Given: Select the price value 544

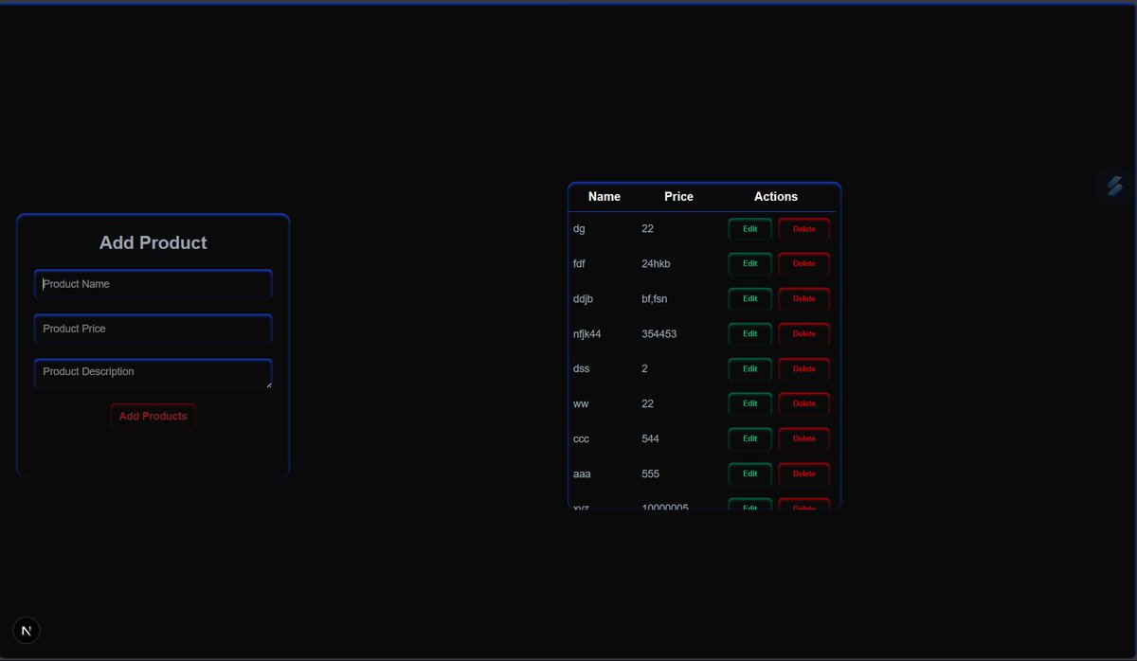Looking at the screenshot, I should (651, 439).
